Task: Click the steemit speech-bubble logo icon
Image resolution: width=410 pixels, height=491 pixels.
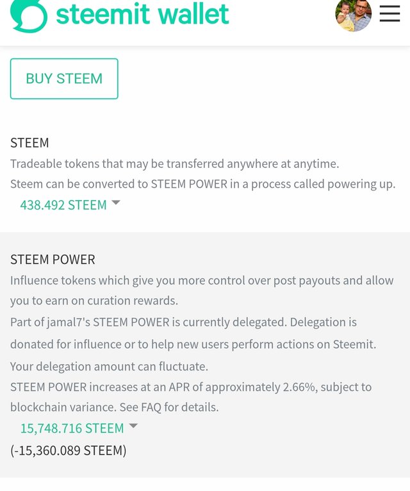Action: pos(29,15)
